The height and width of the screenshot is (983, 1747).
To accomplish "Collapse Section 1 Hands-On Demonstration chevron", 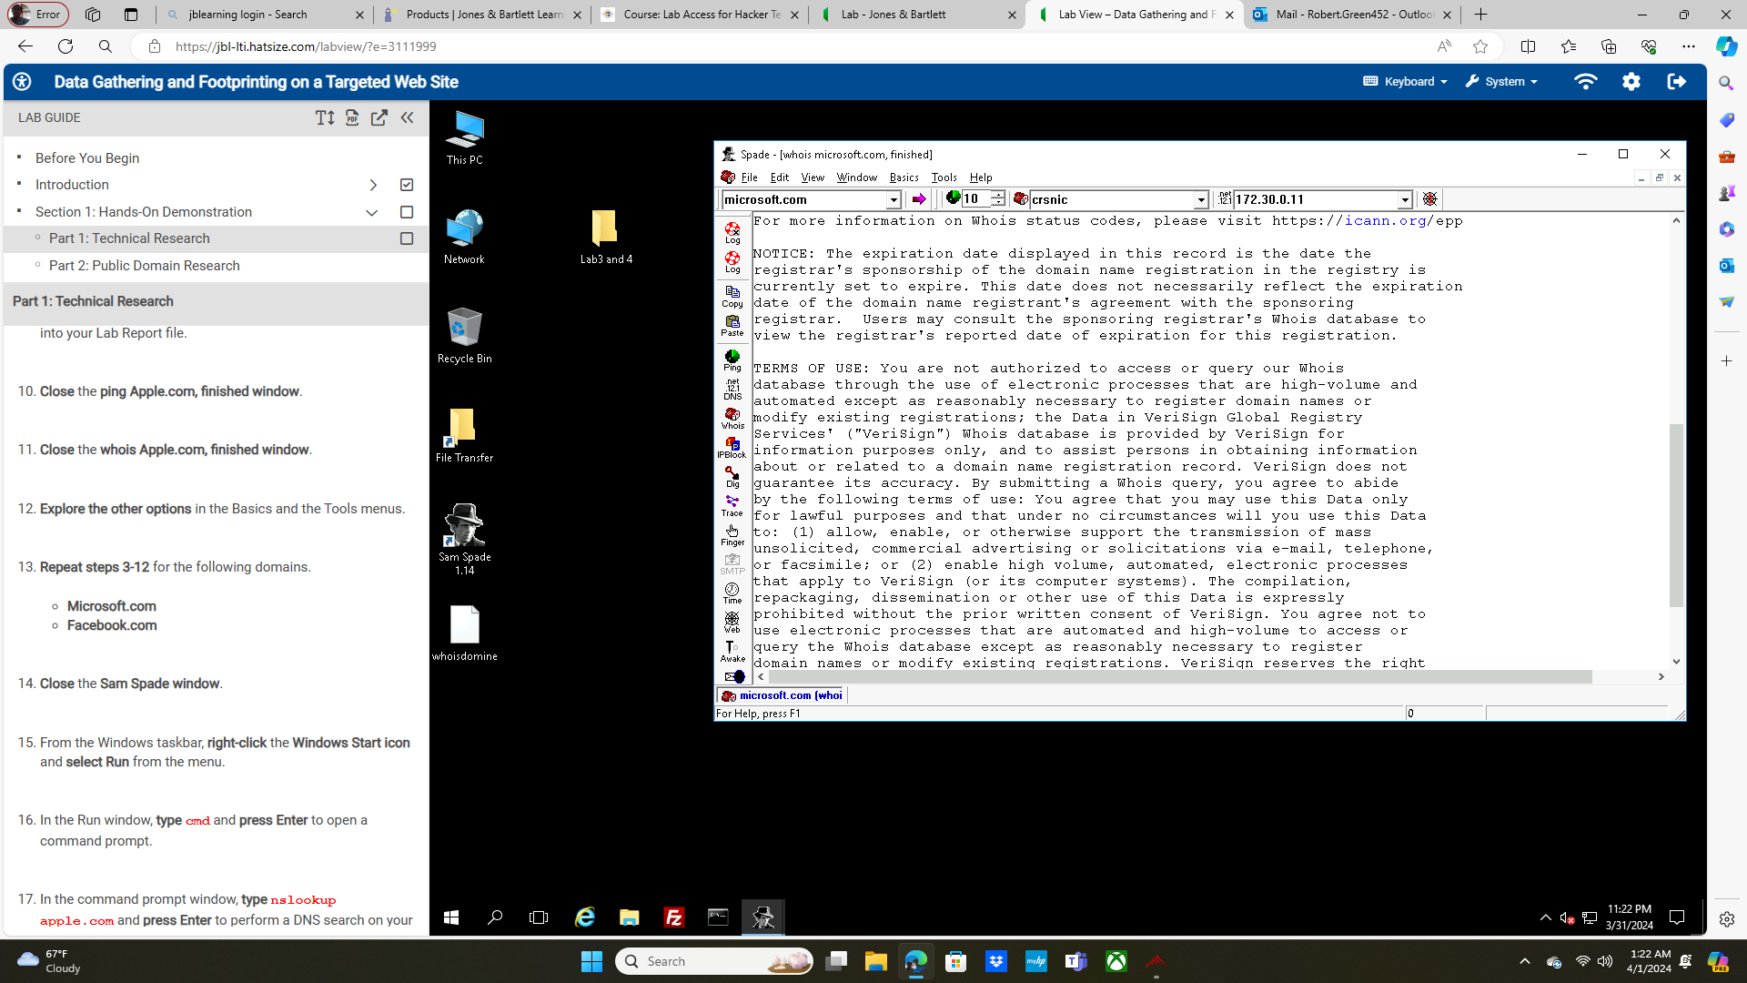I will [372, 212].
